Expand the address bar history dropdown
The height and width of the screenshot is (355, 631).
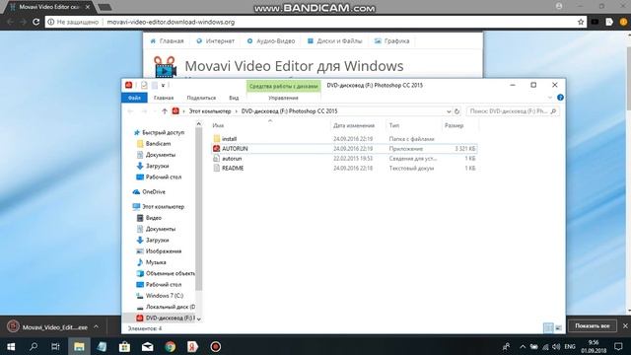pos(449,111)
